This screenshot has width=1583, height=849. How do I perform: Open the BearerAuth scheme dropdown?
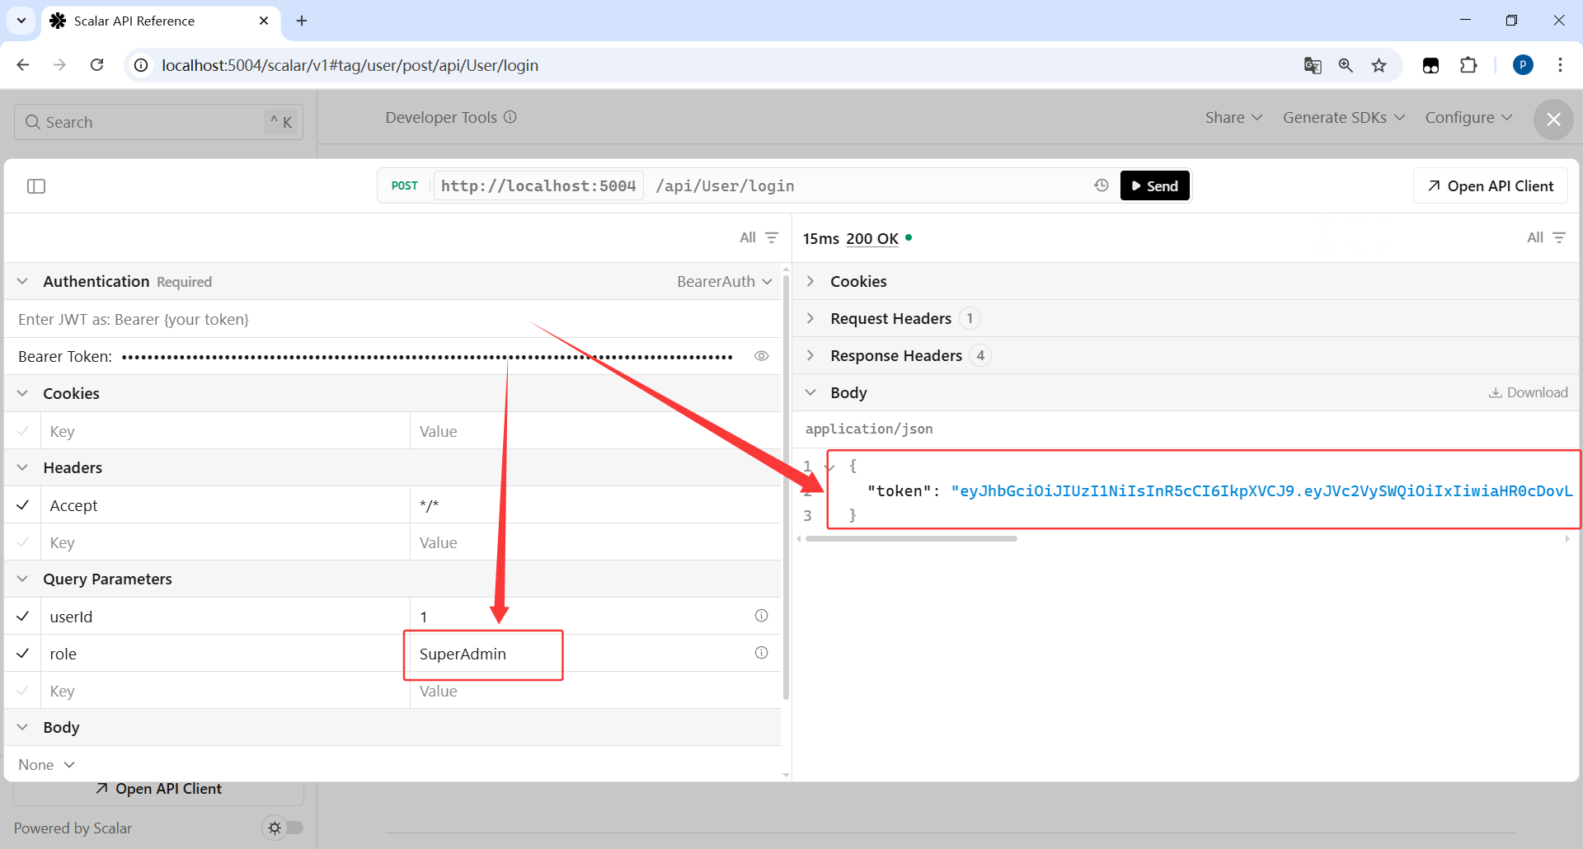(x=725, y=281)
